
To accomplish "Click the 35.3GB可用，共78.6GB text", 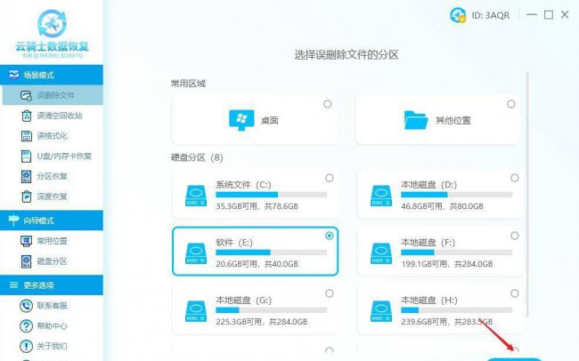I will pos(257,206).
